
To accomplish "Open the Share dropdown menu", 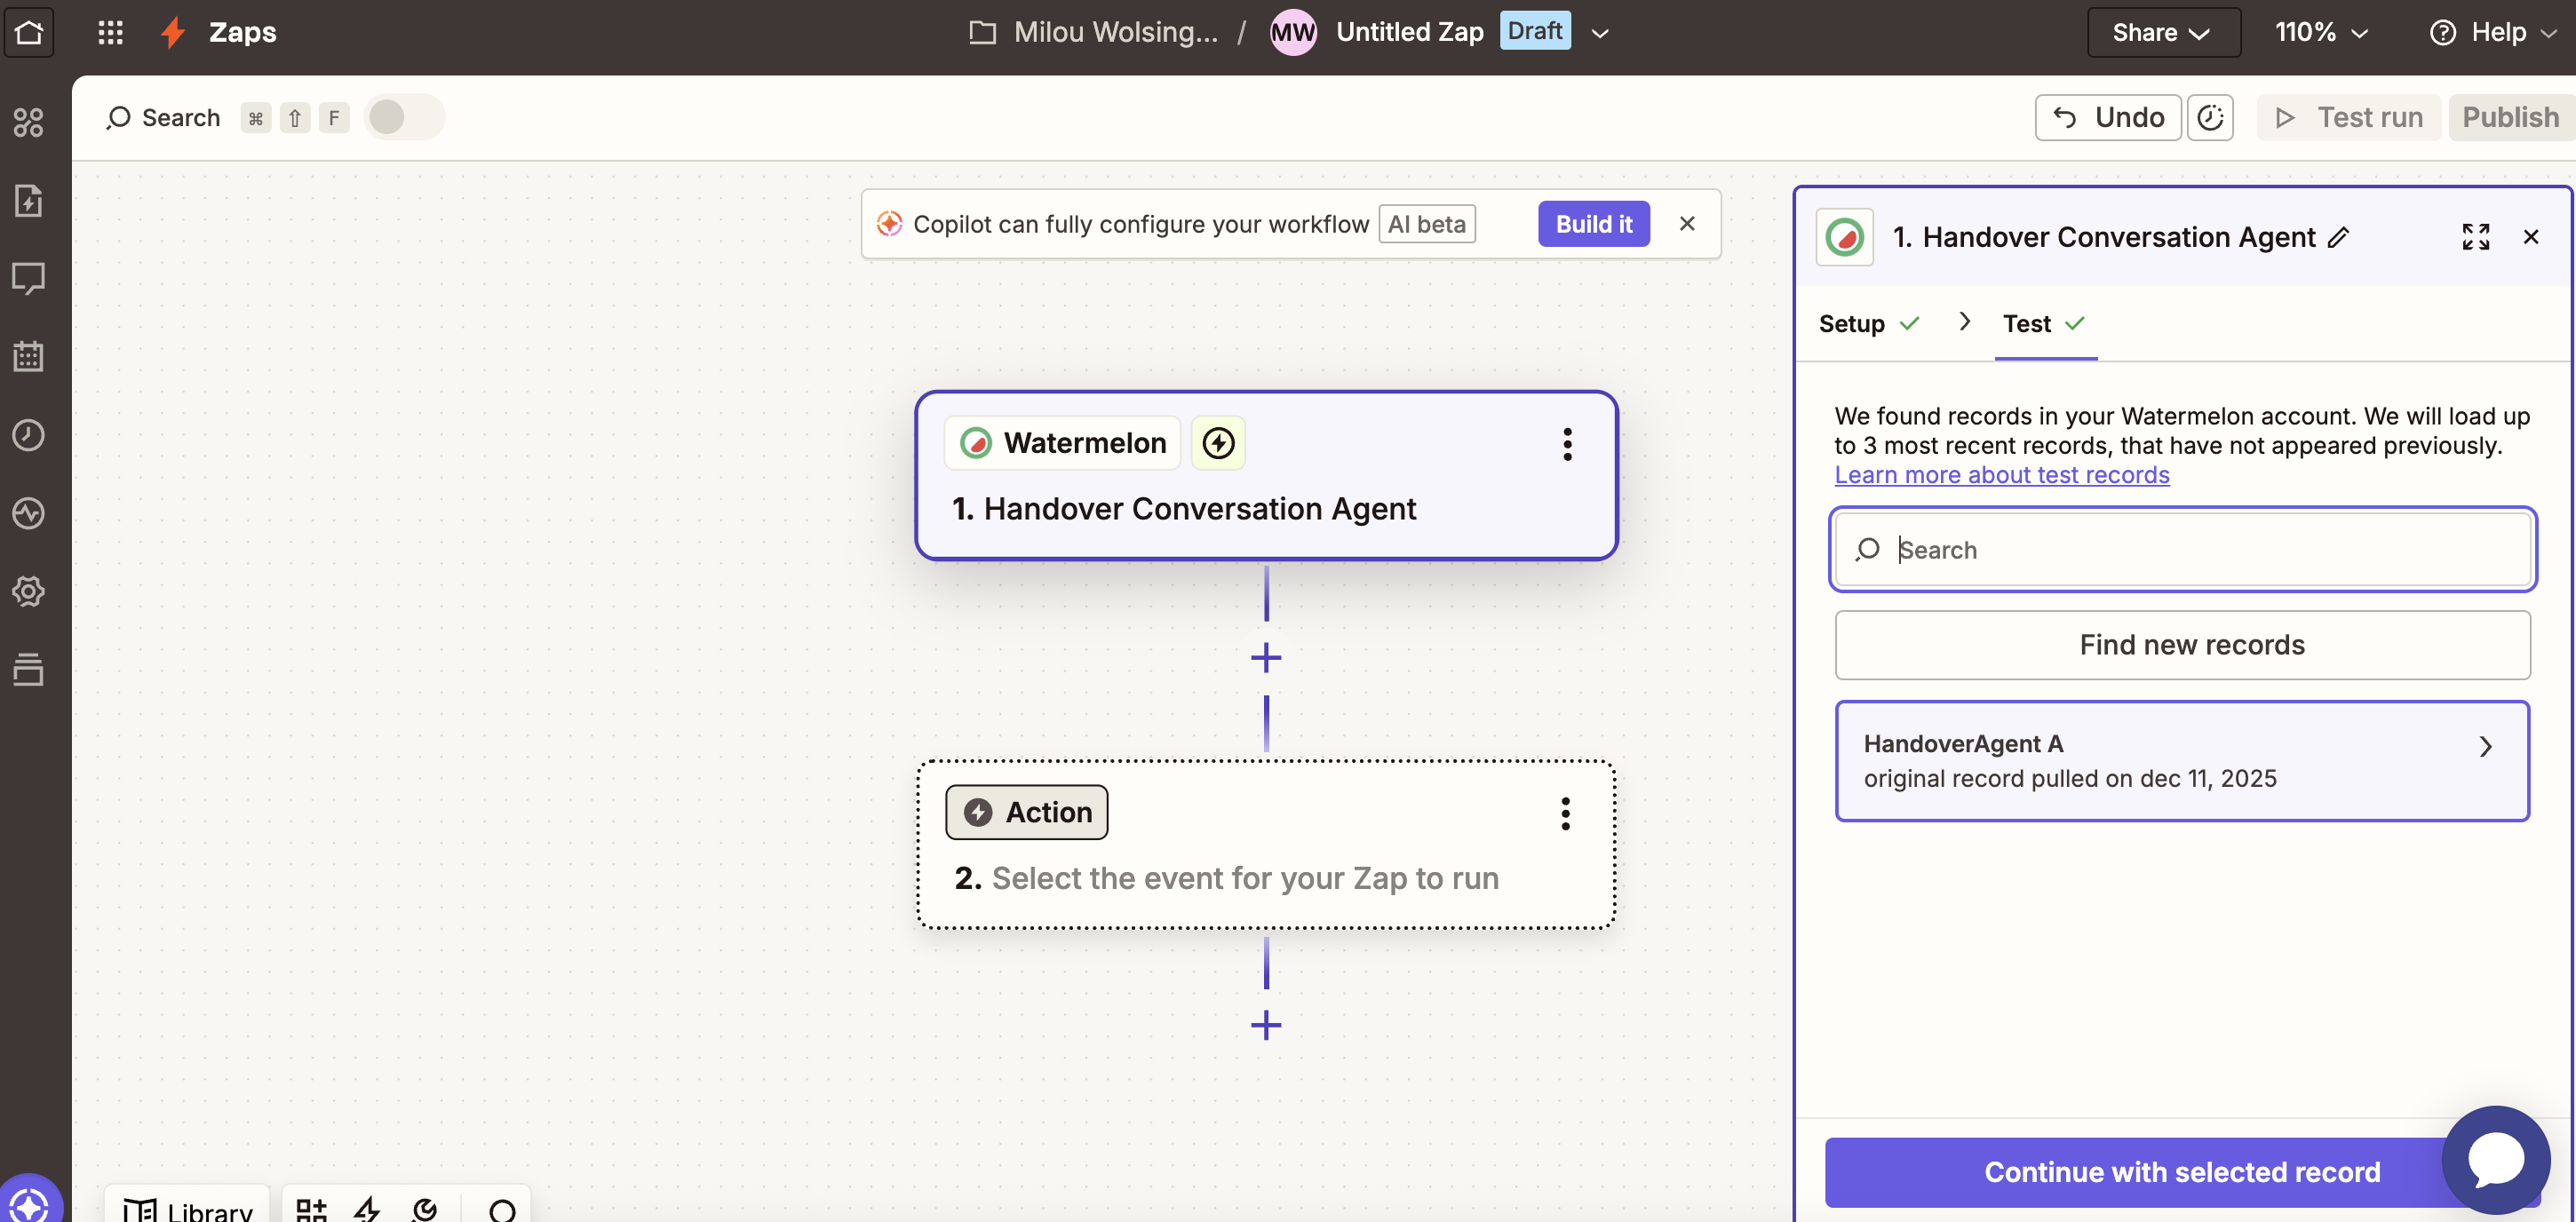I will (x=2161, y=31).
